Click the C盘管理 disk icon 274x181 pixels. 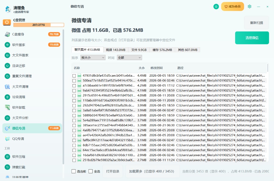pos(7,22)
